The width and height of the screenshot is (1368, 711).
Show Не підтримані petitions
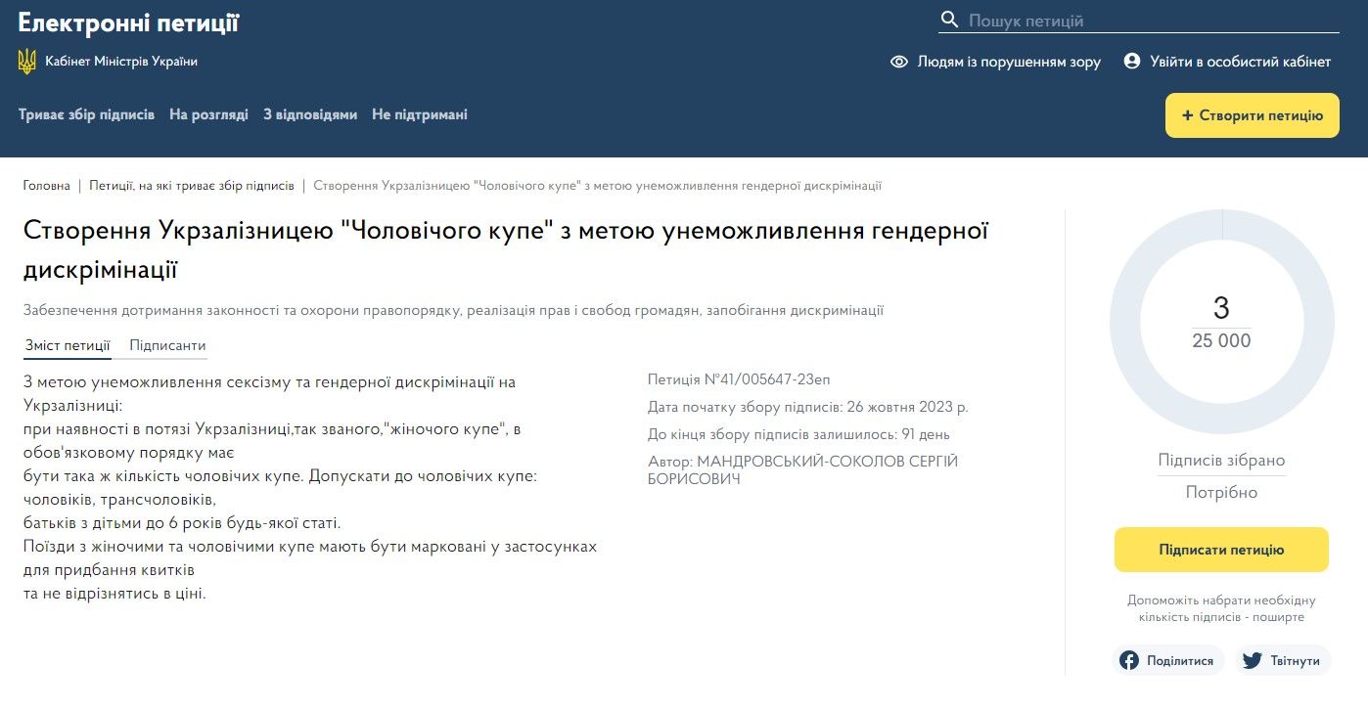coord(420,114)
